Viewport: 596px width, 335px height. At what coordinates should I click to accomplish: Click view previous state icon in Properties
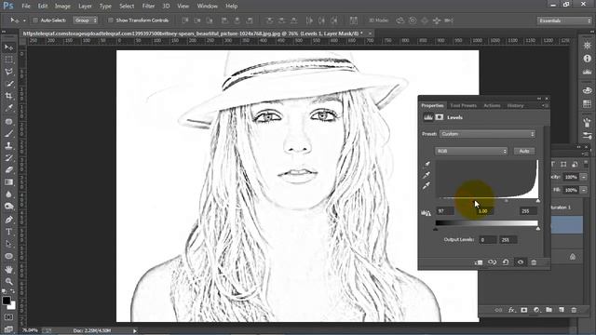(493, 262)
